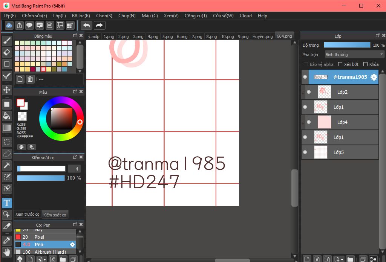Image resolution: width=386 pixels, height=262 pixels.
Task: Toggle the Bảo vệ alpha checkbox
Action: pos(306,64)
